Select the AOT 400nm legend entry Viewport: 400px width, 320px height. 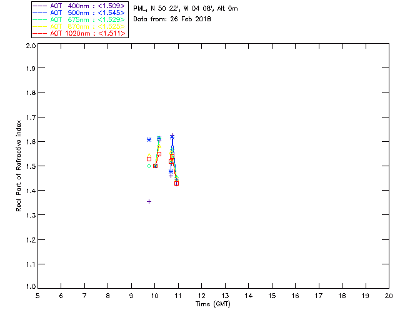point(79,6)
